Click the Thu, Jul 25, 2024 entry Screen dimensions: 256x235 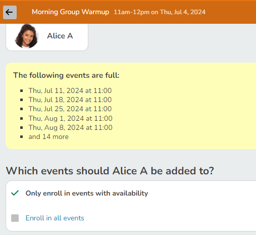70,109
